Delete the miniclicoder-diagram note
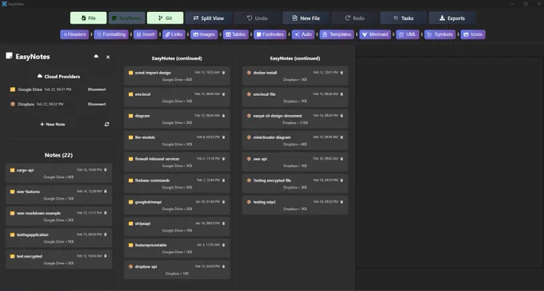The width and height of the screenshot is (544, 291). tap(342, 137)
